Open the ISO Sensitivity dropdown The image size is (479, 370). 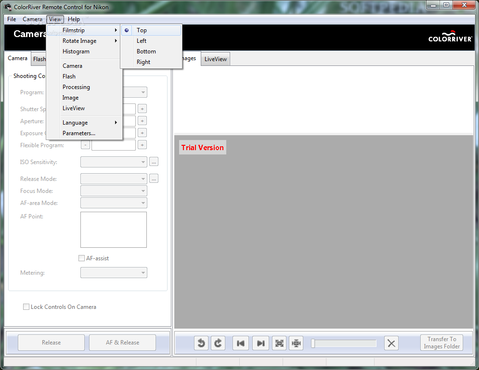coord(114,162)
